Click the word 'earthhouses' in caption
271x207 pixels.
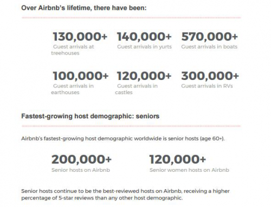pos(65,92)
